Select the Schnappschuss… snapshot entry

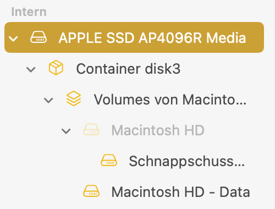pos(187,161)
